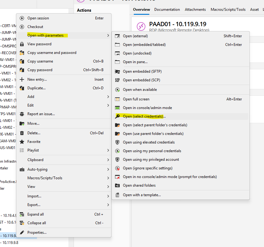Select the 10.119.9.8 tree entry
Viewport: 264px width, 247px height.
click(9, 243)
